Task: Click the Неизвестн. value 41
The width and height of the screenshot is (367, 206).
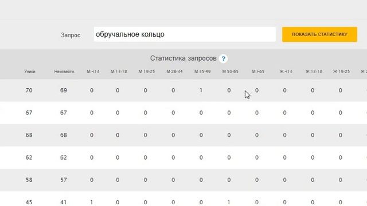Action: 64,202
